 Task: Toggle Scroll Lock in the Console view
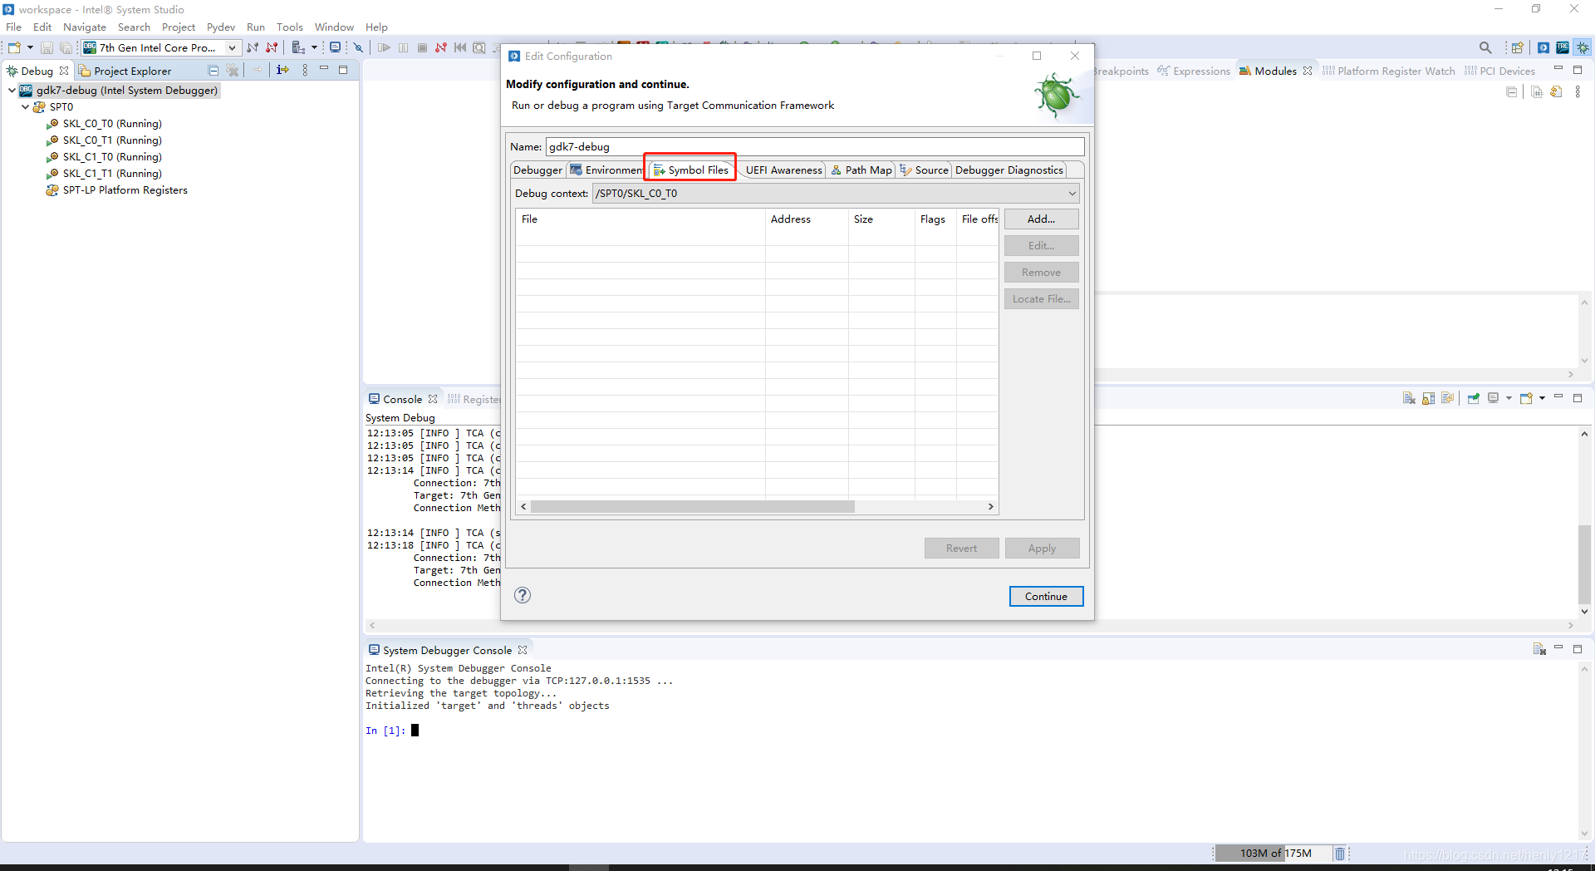[1428, 398]
